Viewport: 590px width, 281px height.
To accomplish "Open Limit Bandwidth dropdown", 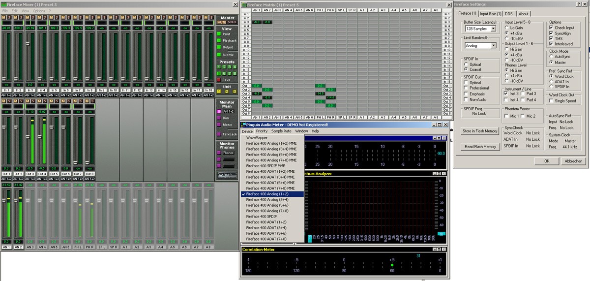I will point(493,46).
